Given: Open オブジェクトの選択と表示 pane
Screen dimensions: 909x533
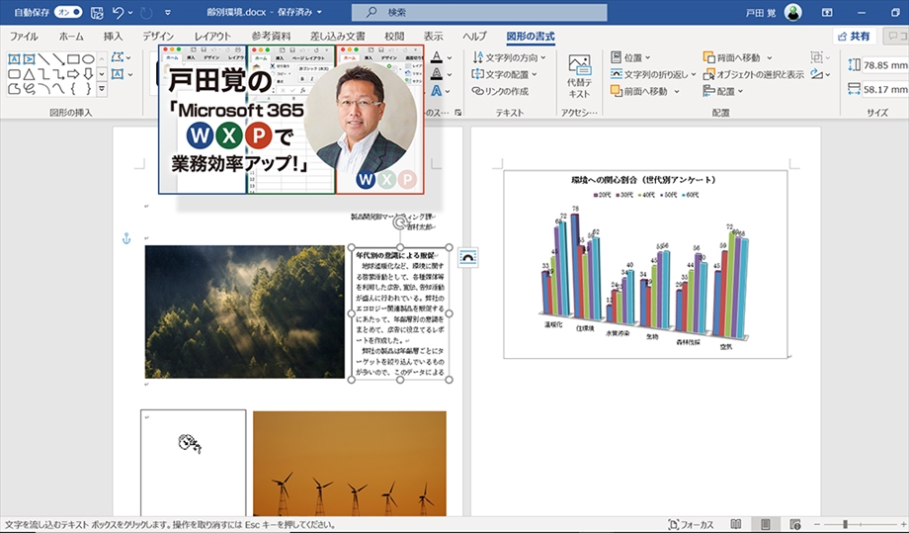Looking at the screenshot, I should (754, 74).
